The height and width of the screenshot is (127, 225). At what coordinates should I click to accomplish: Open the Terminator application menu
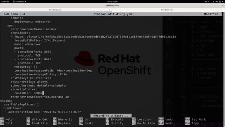19,1
